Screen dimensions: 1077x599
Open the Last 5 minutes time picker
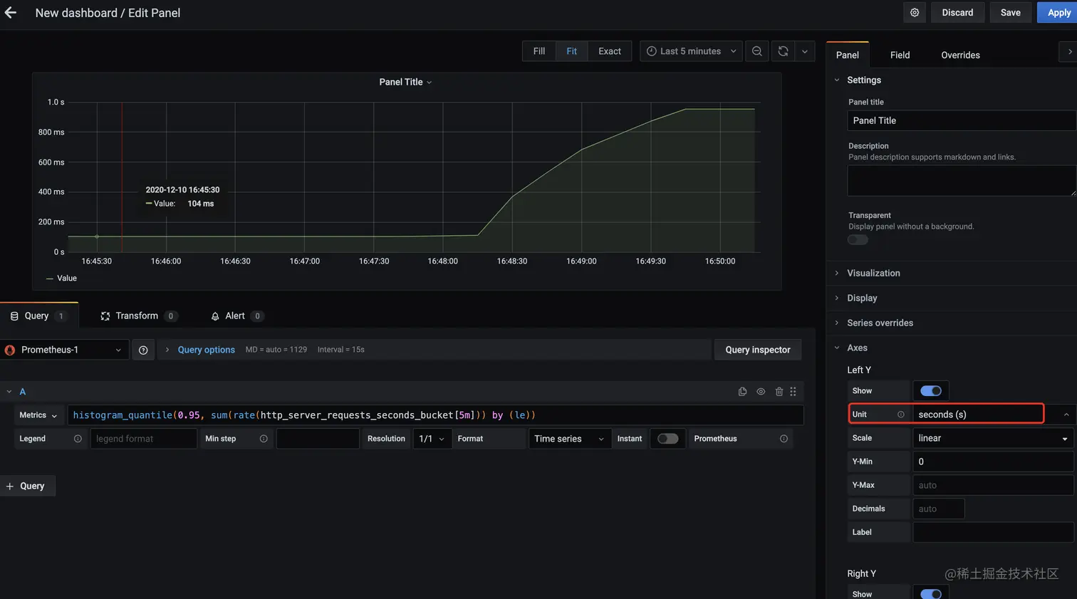click(691, 51)
